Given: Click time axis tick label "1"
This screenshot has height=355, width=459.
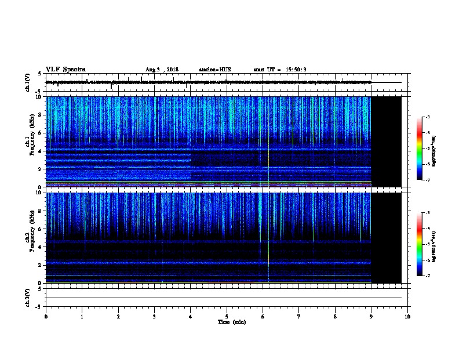Looking at the screenshot, I should [x=82, y=317].
